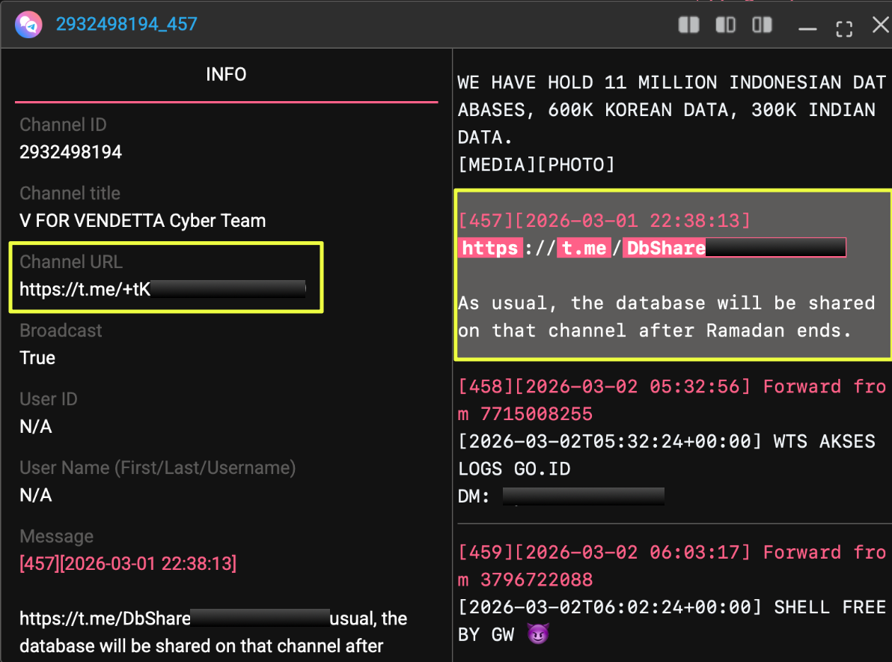Switch to equal split panel layout

pyautogui.click(x=688, y=25)
